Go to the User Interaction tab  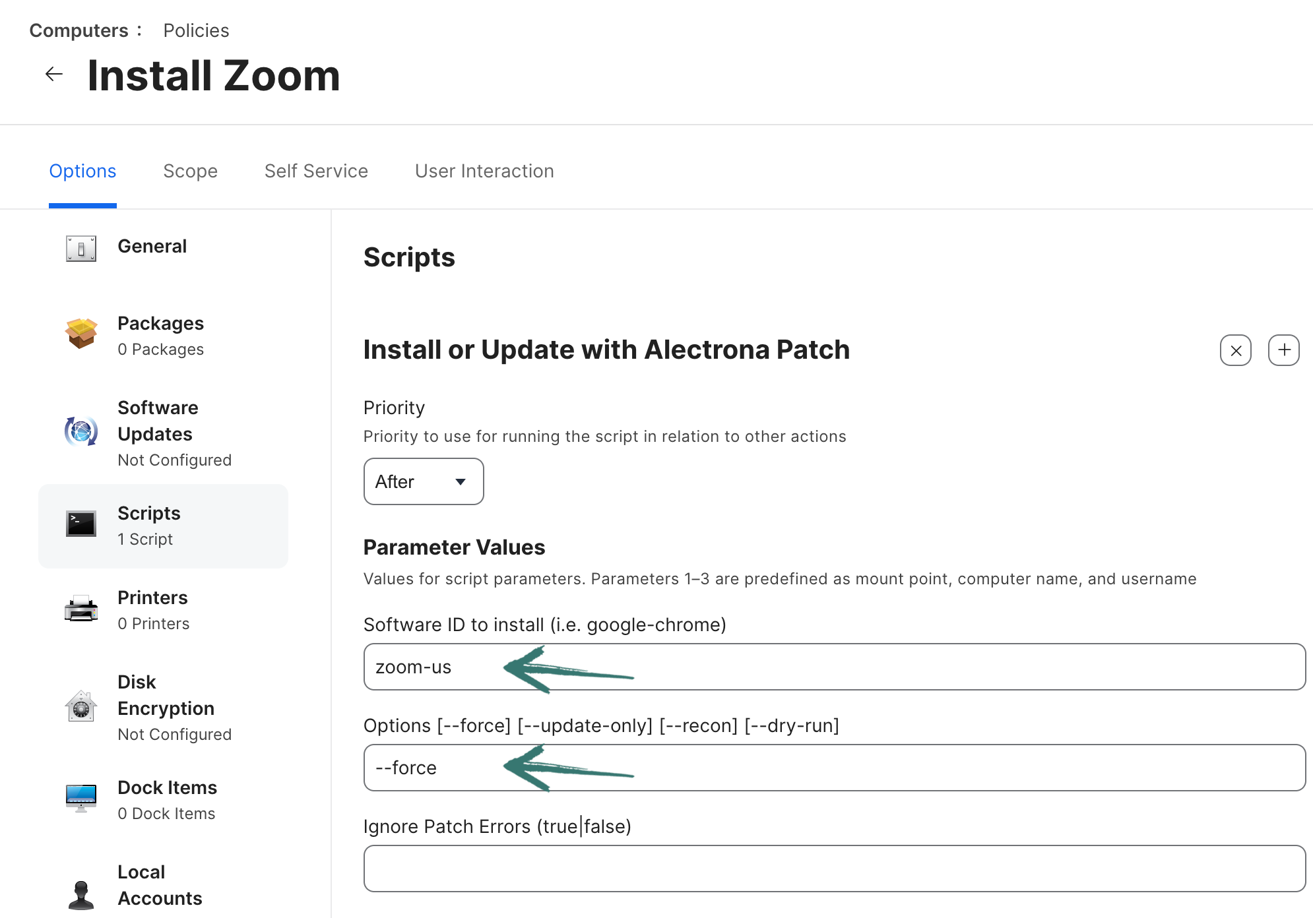click(484, 171)
